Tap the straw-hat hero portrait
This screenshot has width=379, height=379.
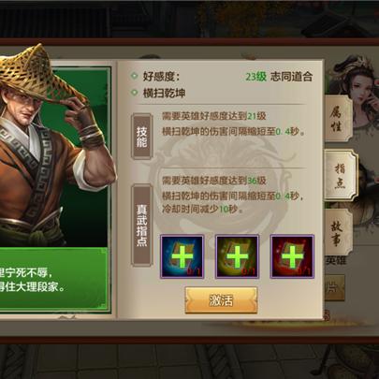54,145
